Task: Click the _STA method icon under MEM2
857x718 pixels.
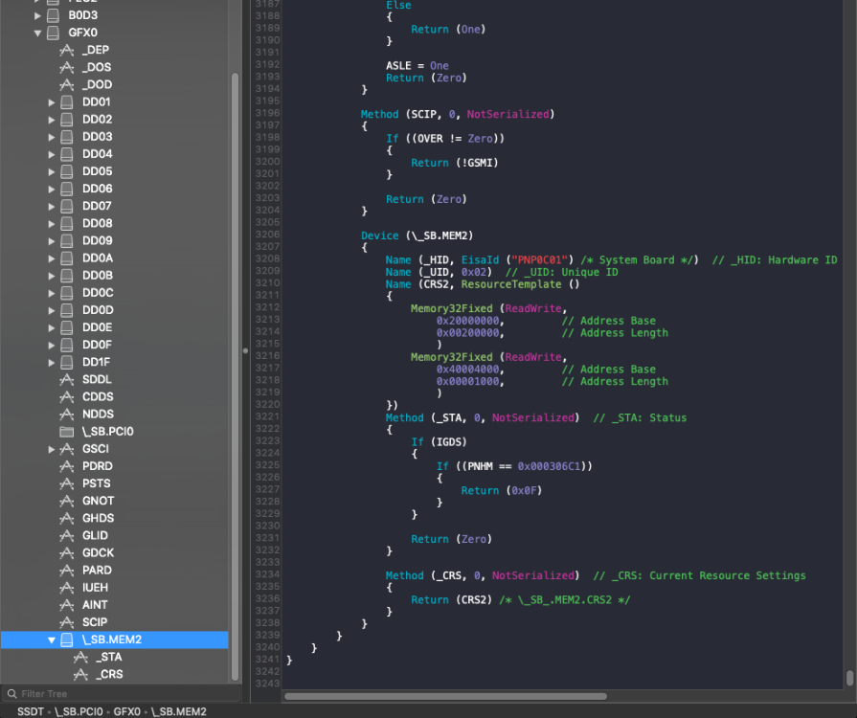Action: [80, 658]
